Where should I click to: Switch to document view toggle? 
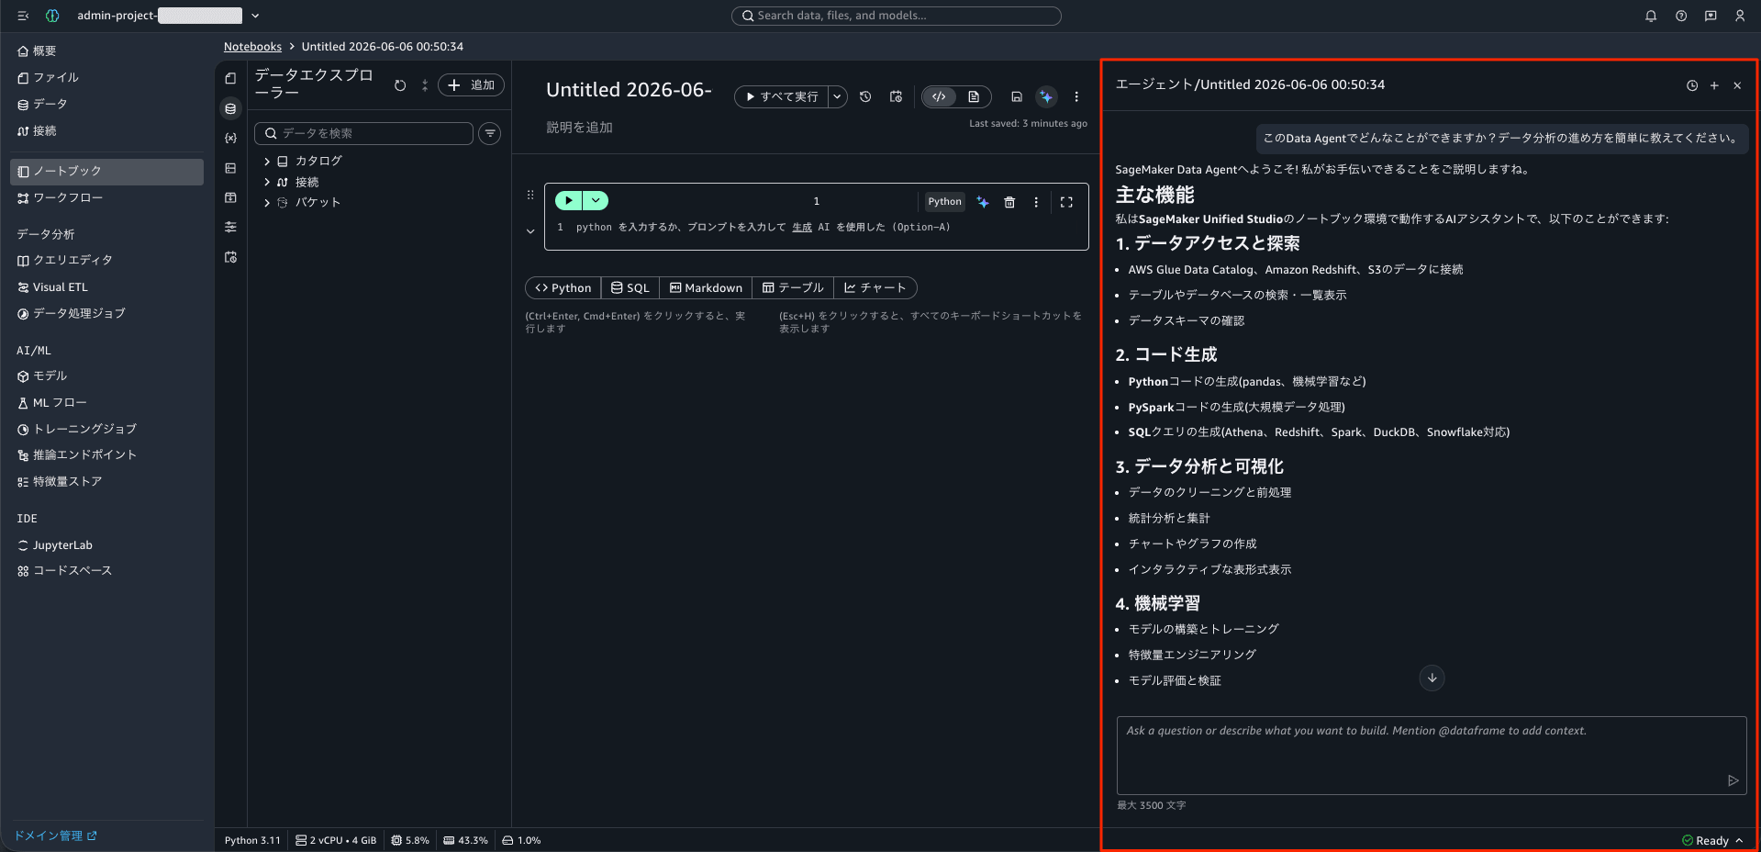974,96
